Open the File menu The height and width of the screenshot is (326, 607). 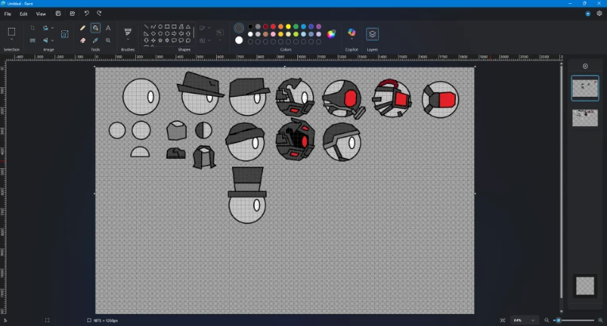point(8,13)
